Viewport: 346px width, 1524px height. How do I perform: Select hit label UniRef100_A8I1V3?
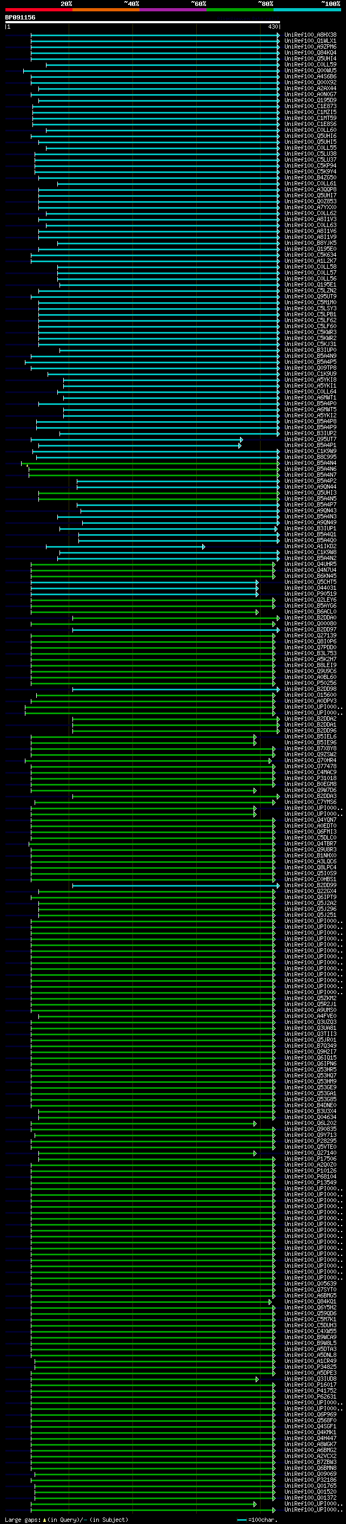[x=310, y=219]
